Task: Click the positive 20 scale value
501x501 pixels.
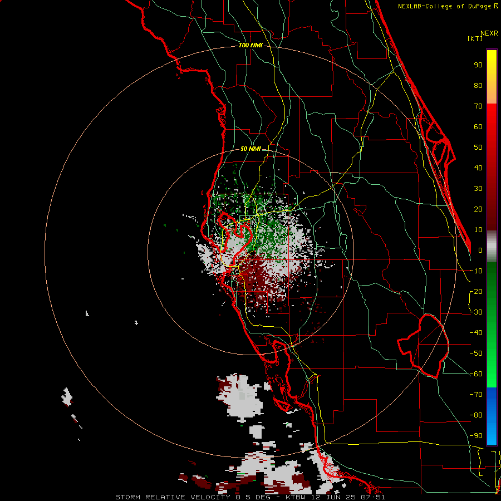Action: [478, 209]
